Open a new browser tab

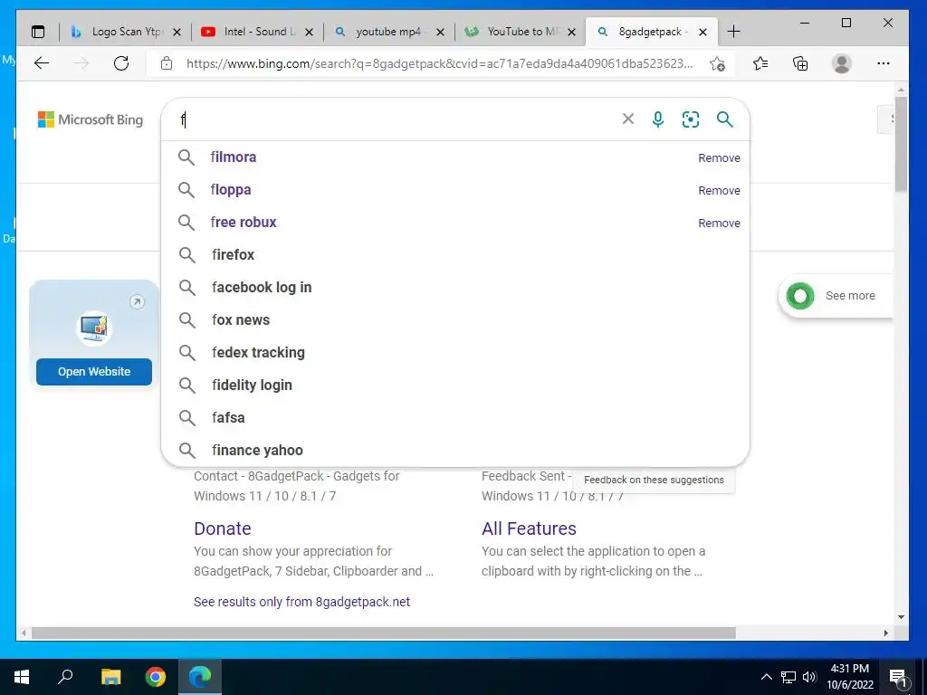tap(733, 32)
